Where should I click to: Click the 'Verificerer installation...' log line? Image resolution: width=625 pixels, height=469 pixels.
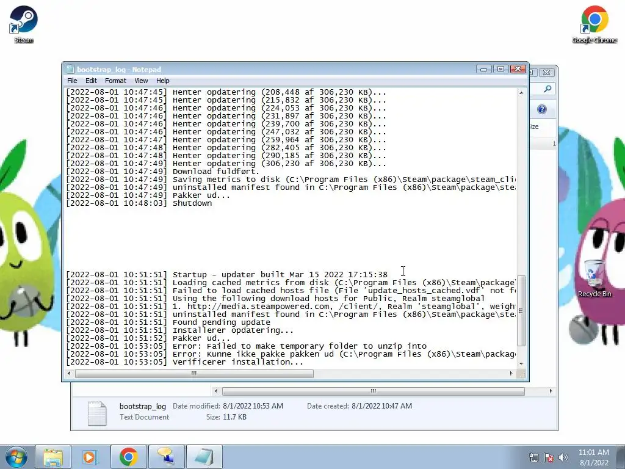(185, 362)
